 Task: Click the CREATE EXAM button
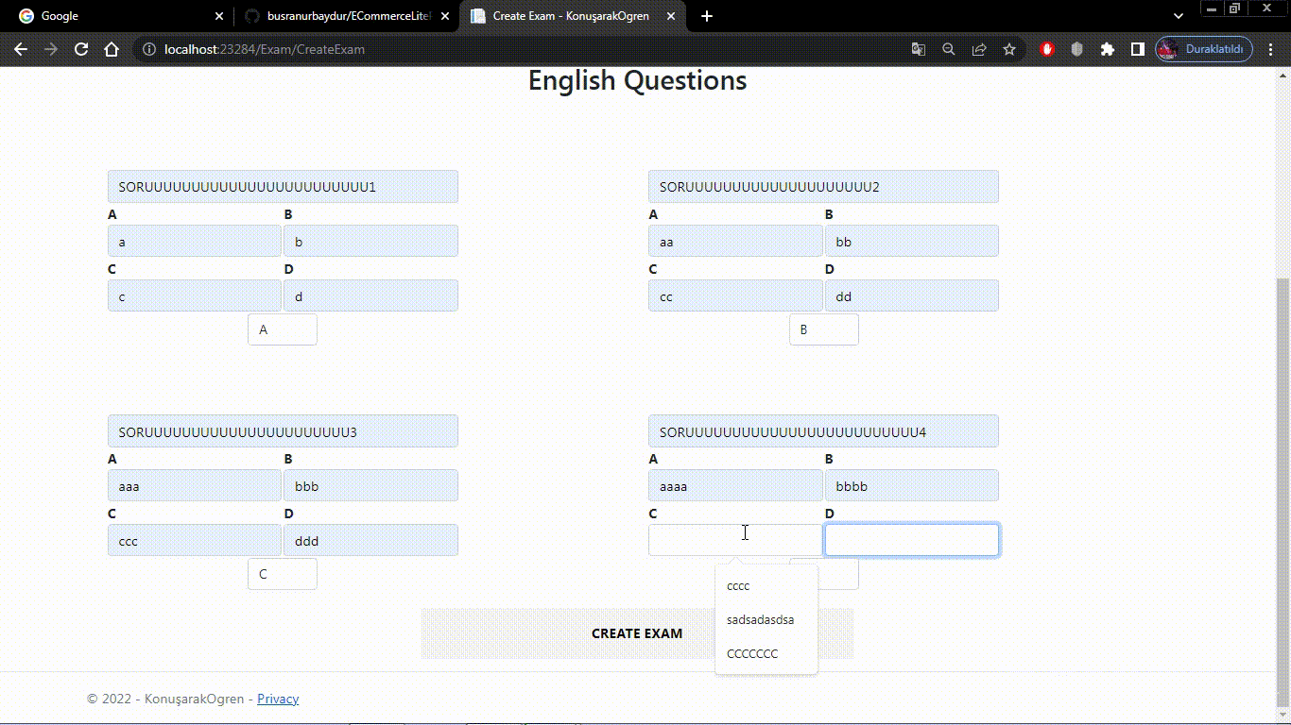637,633
